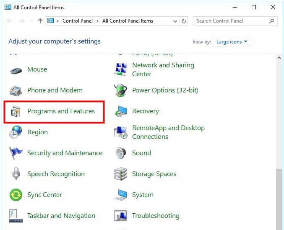Image resolution: width=284 pixels, height=230 pixels.
Task: Open the Troubleshooting link
Action: click(156, 216)
